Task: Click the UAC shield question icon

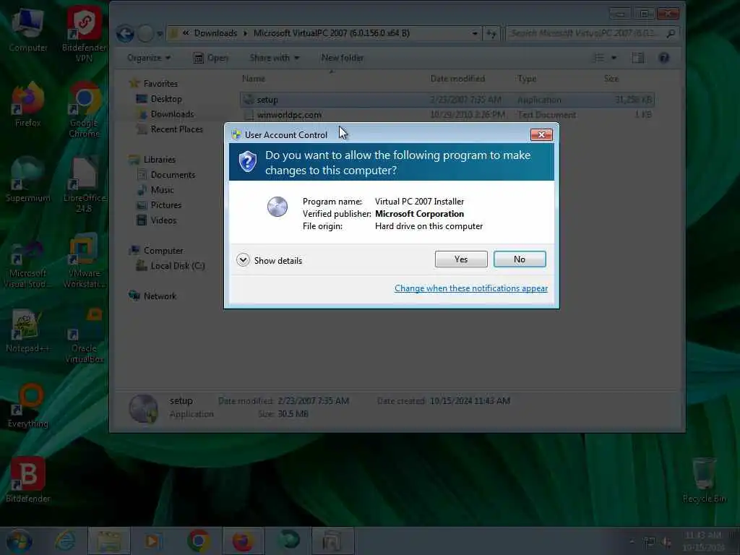Action: [247, 162]
